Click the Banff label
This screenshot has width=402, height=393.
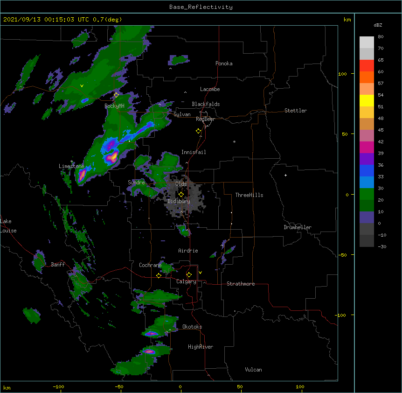pyautogui.click(x=58, y=265)
